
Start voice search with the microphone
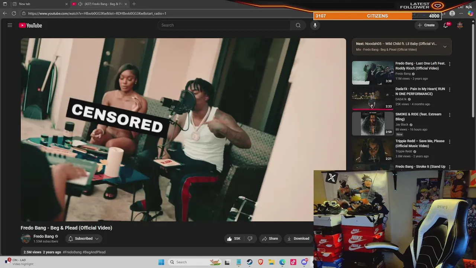[315, 25]
